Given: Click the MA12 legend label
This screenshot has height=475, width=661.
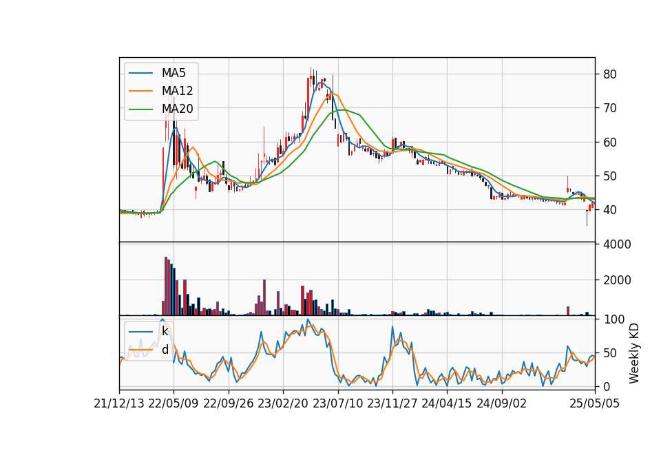Looking at the screenshot, I should pos(178,91).
